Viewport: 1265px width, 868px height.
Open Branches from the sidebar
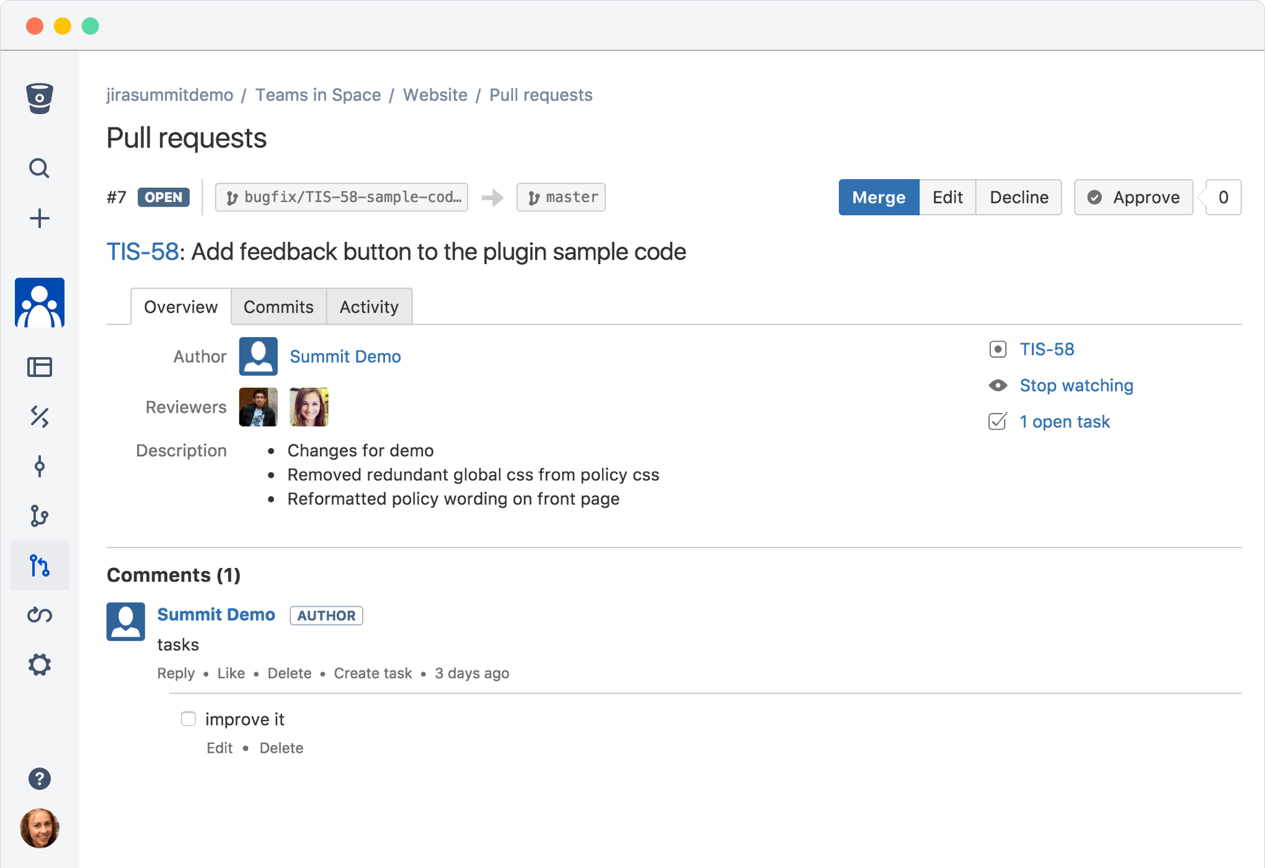40,516
